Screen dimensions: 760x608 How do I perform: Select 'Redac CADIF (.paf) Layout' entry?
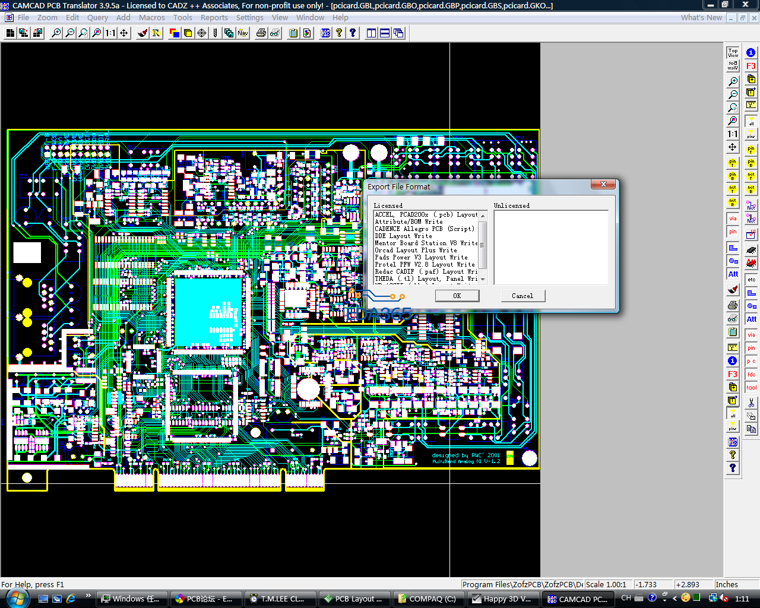click(426, 271)
